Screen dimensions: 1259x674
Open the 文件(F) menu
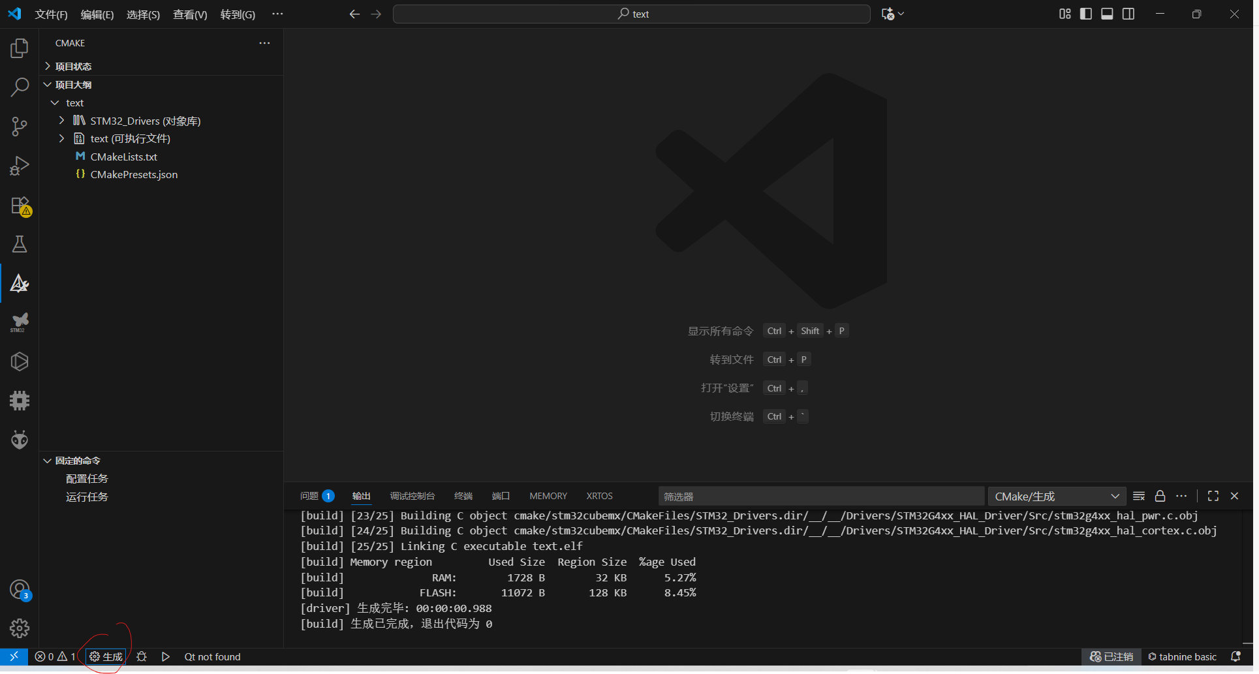pyautogui.click(x=51, y=14)
